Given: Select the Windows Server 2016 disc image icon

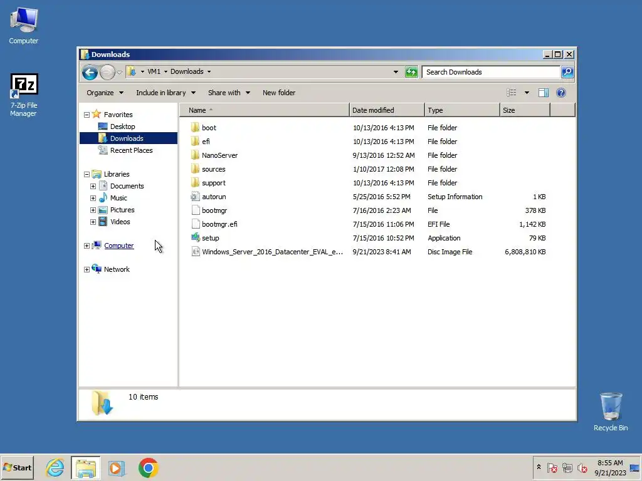Looking at the screenshot, I should coord(196,252).
